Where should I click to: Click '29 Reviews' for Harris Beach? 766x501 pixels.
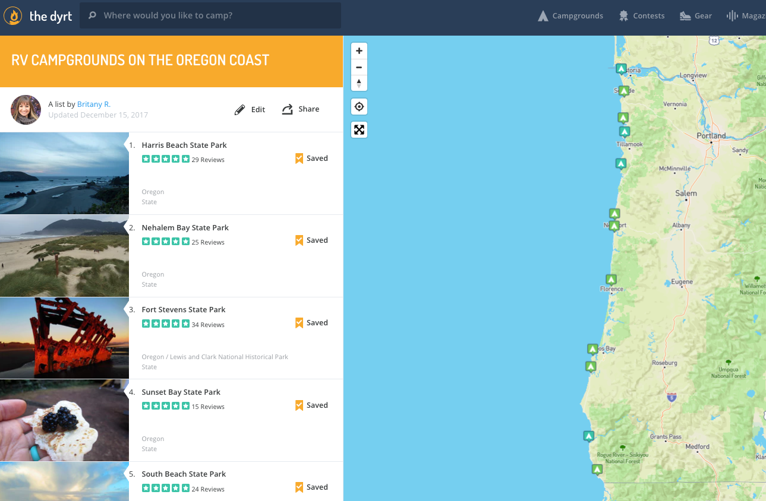208,160
